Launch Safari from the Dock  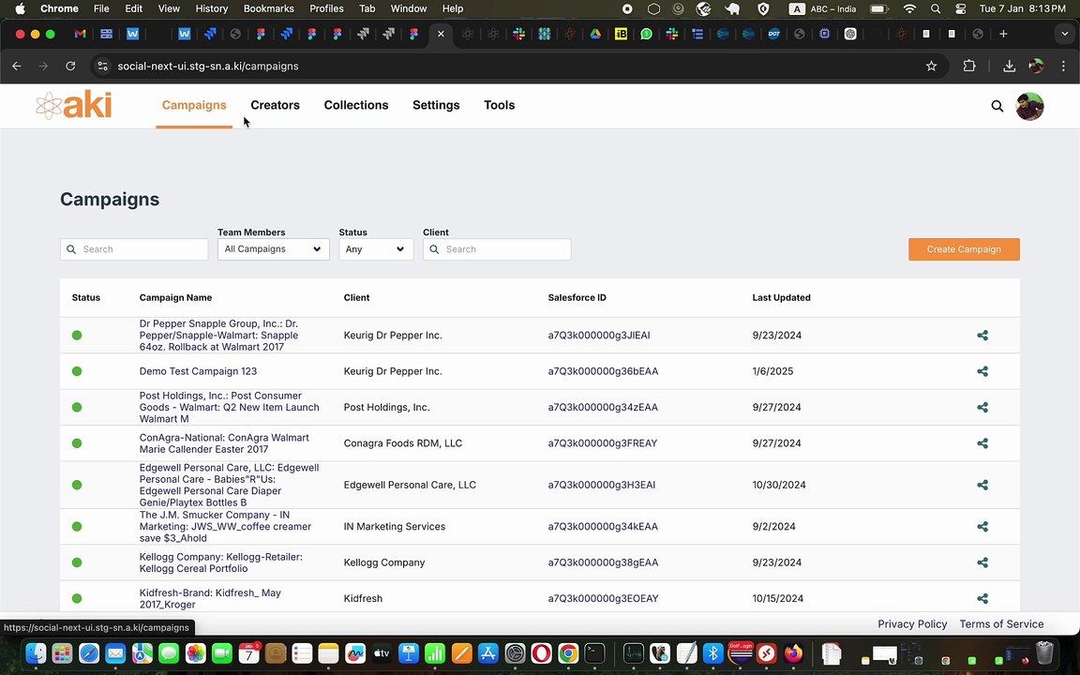[89, 652]
